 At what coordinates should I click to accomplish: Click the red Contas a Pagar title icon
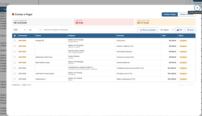tap(13, 14)
